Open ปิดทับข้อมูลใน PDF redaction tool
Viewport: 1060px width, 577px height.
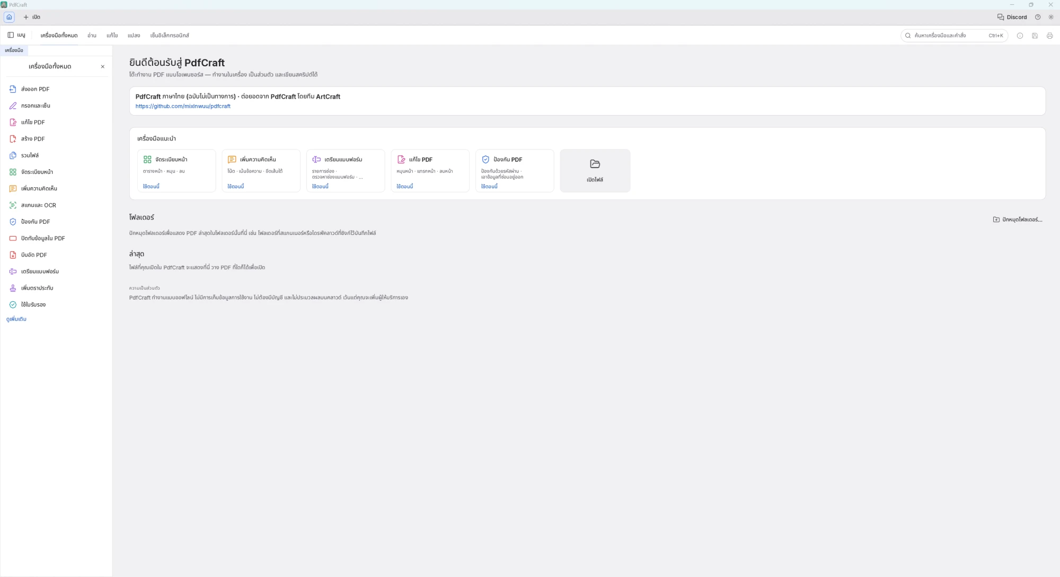coord(56,238)
